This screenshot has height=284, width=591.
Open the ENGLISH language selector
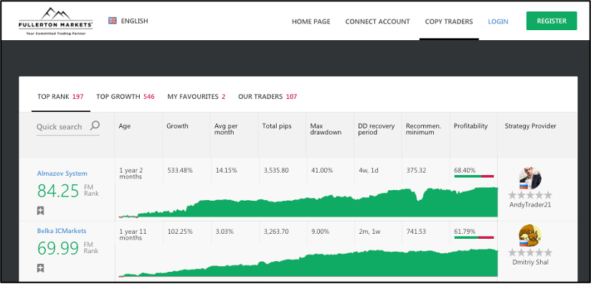coord(128,21)
